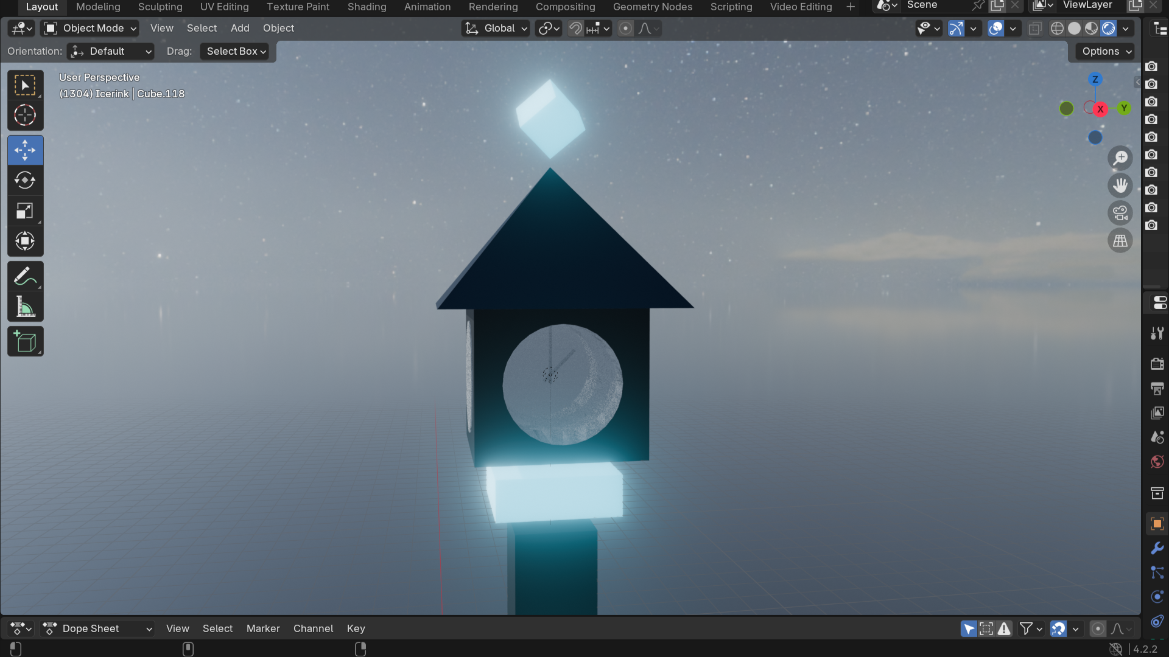Image resolution: width=1169 pixels, height=657 pixels.
Task: Open the Add menu in viewport header
Action: point(240,29)
